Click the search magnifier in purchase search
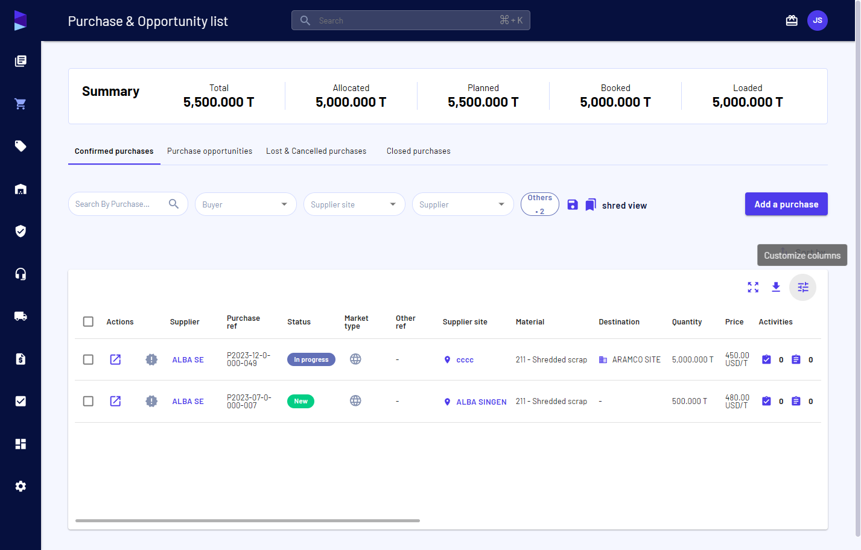This screenshot has width=861, height=550. click(174, 204)
